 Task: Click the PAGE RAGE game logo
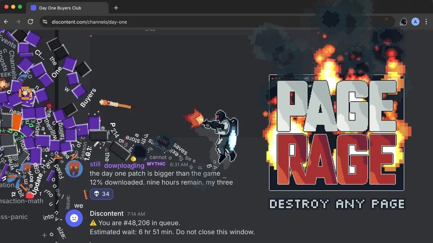pos(337,133)
